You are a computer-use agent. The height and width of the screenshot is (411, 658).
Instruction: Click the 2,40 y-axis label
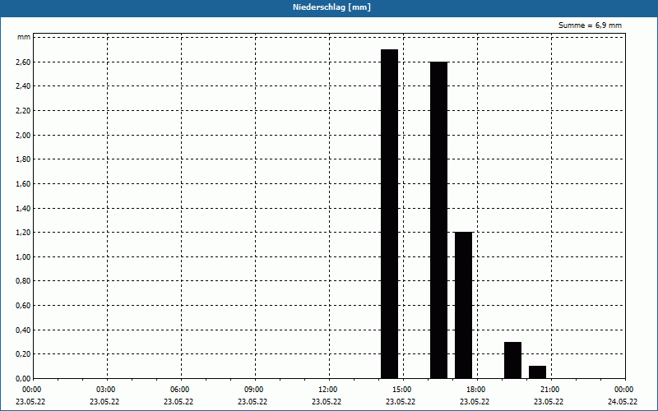23,86
